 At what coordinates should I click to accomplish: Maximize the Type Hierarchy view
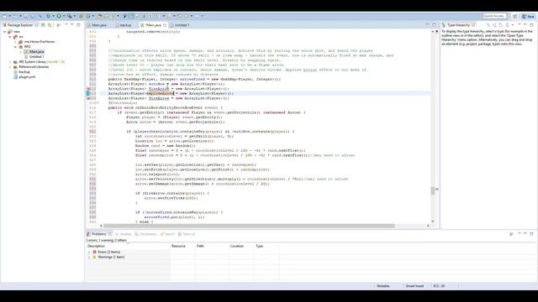click(x=531, y=24)
